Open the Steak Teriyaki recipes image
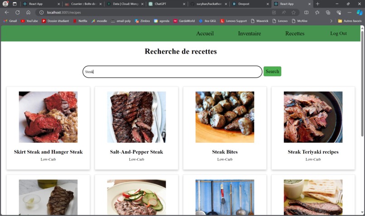The image size is (365, 216). click(313, 117)
